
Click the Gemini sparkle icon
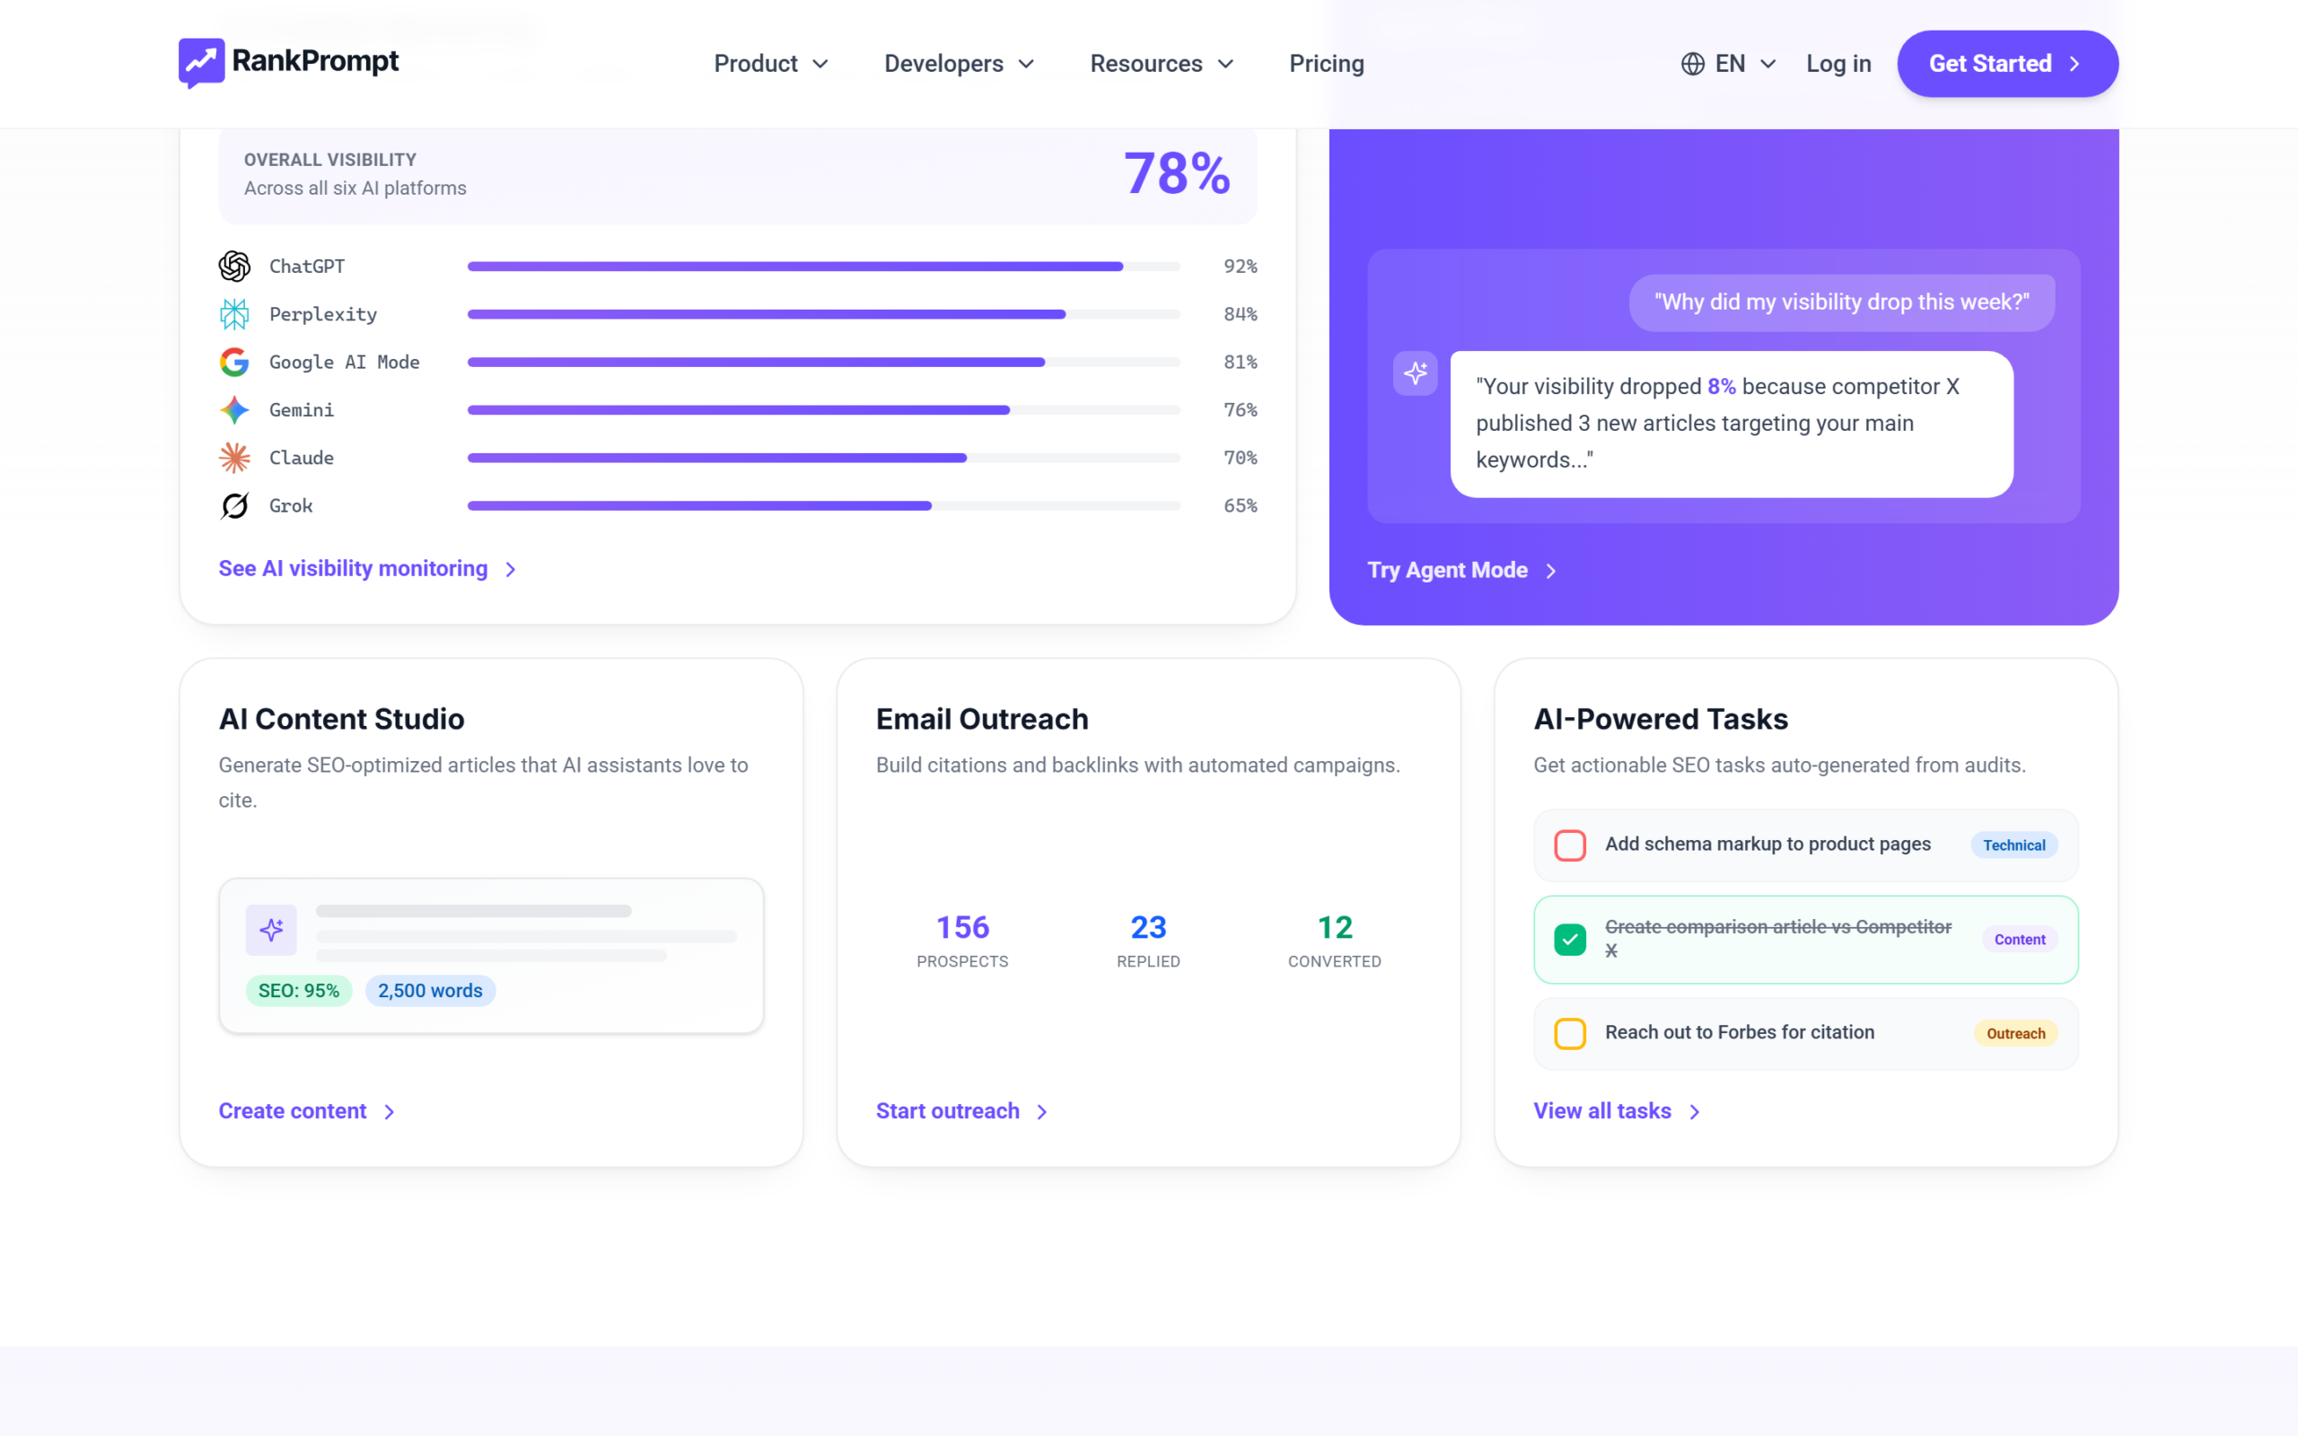click(x=234, y=410)
